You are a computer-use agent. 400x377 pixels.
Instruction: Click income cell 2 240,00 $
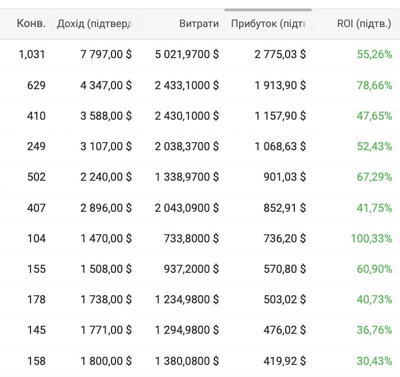[x=106, y=177]
